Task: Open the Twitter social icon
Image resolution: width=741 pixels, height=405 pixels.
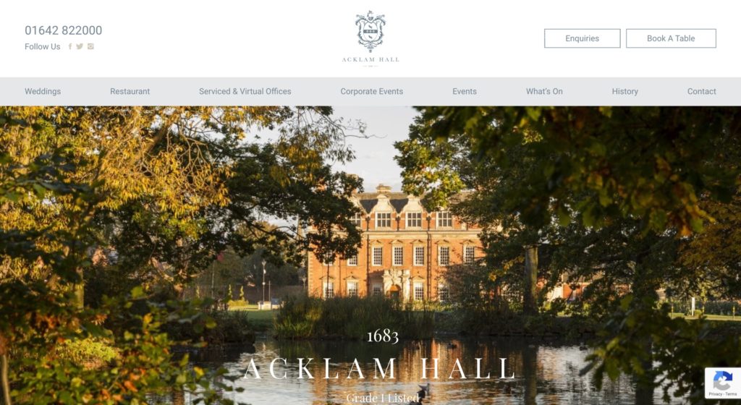Action: (x=80, y=46)
